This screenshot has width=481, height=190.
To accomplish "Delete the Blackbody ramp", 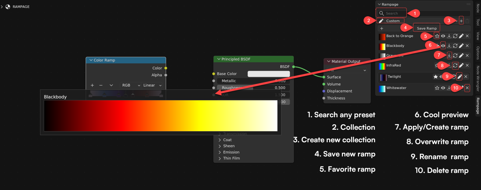I will 467,46.
